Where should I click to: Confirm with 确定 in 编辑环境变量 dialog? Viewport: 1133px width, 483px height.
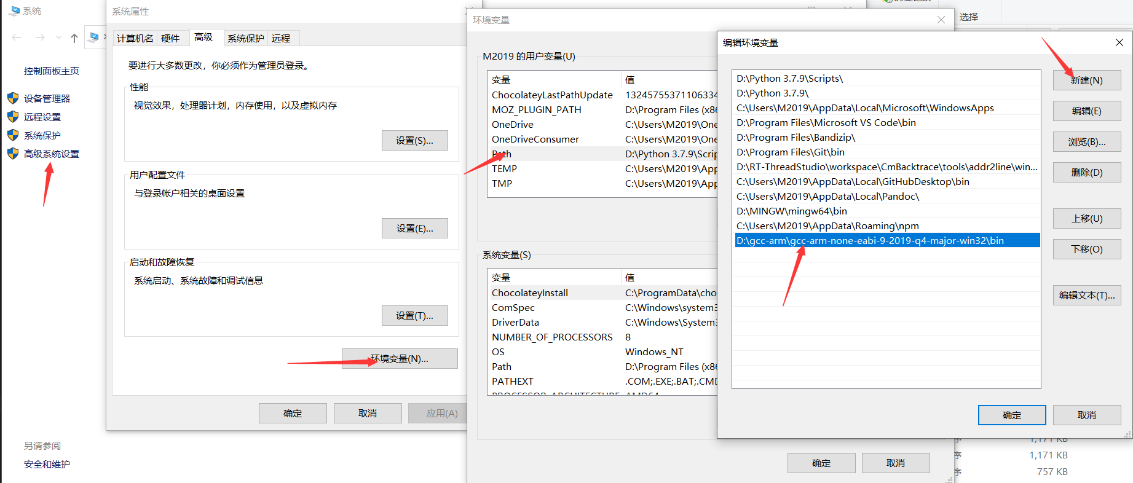pos(1012,415)
